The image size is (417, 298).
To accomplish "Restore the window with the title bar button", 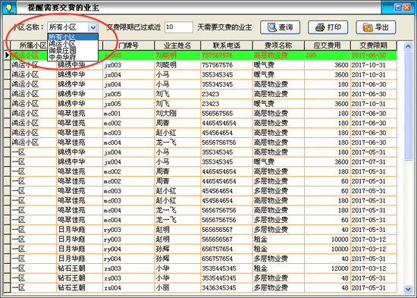I will (398, 8).
